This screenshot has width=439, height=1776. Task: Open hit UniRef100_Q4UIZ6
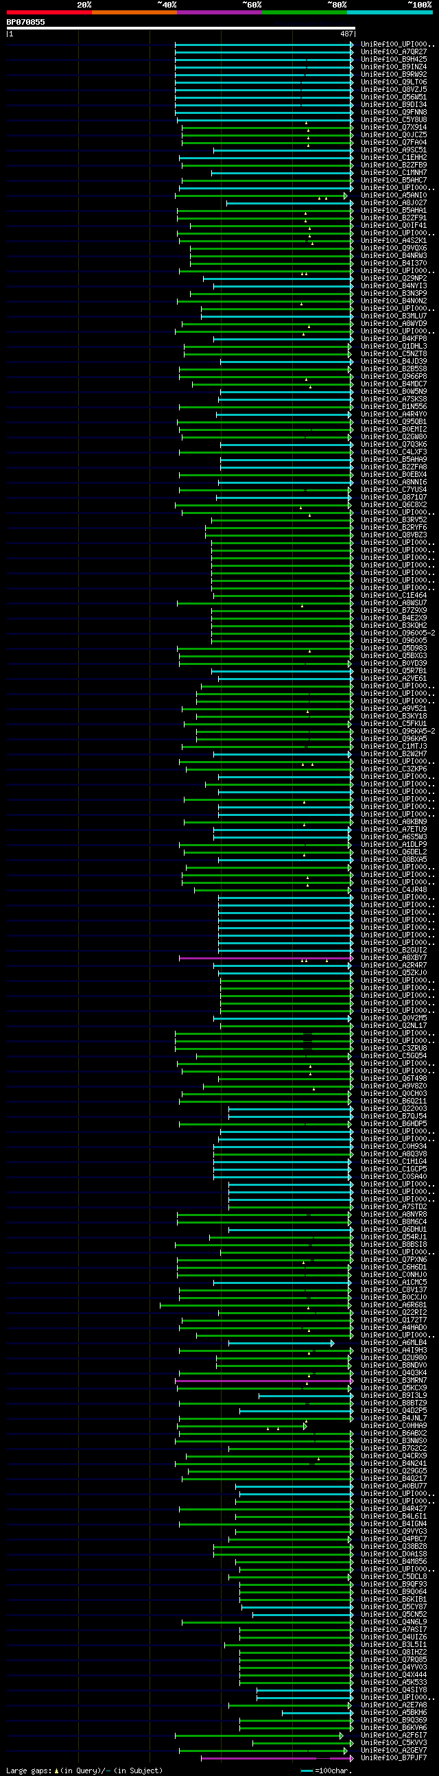(394, 1637)
